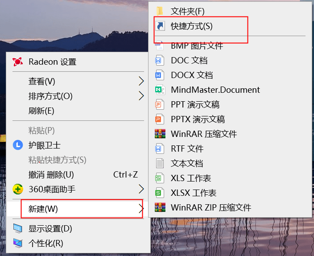This screenshot has height=256, width=314.
Task: Click the MindMaster.Document green icon
Action: click(x=160, y=90)
